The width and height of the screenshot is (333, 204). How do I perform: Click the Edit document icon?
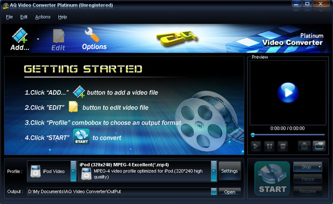59,36
